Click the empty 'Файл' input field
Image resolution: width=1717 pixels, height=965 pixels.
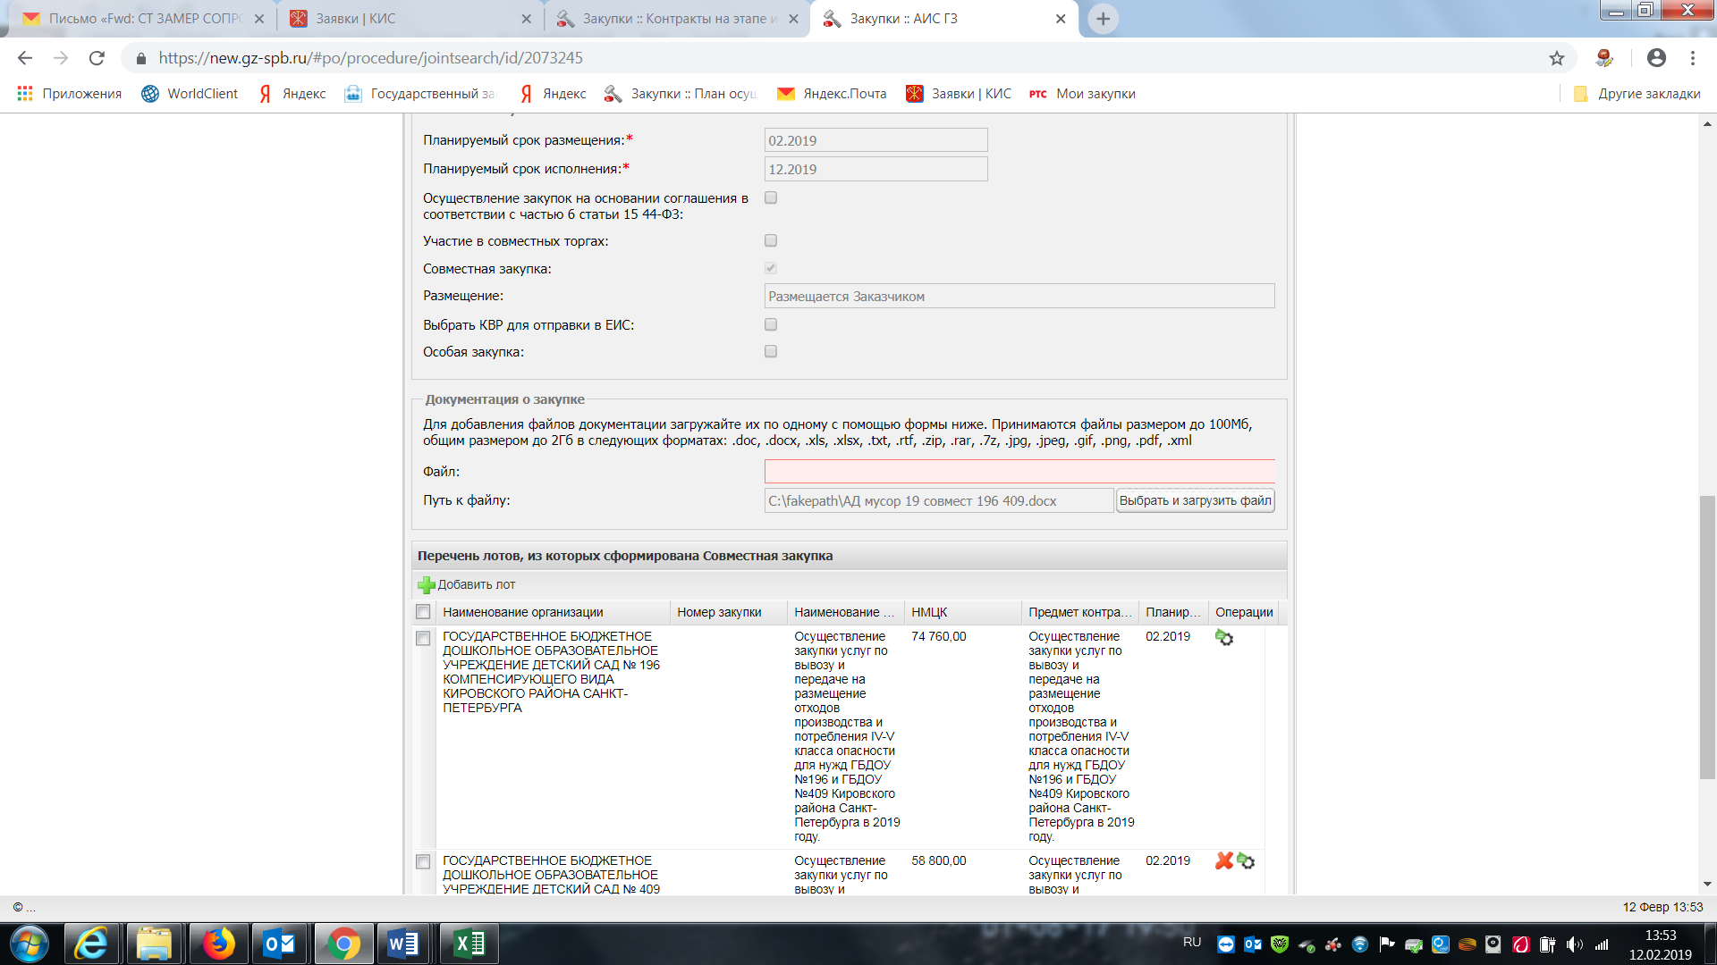1019,472
